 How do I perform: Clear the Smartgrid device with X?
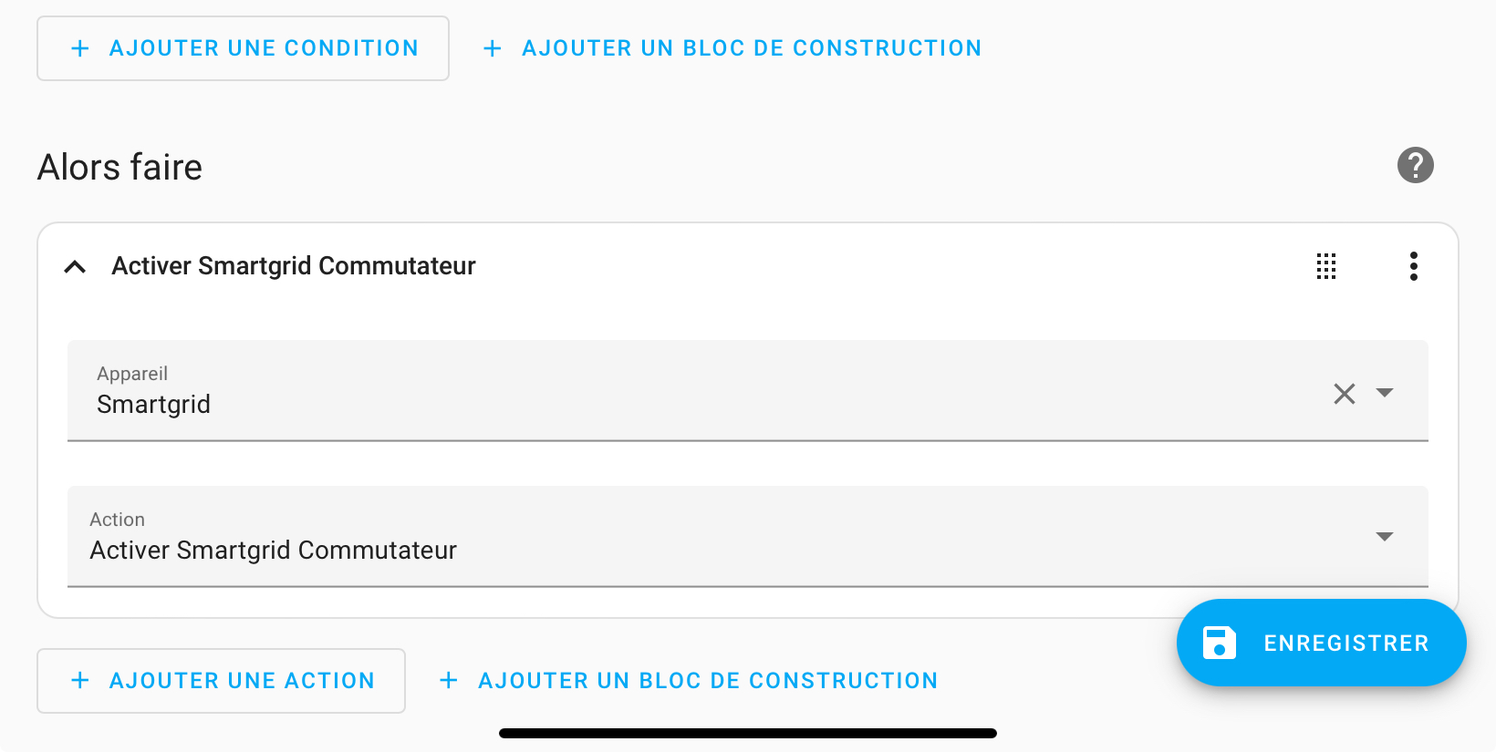(1345, 393)
